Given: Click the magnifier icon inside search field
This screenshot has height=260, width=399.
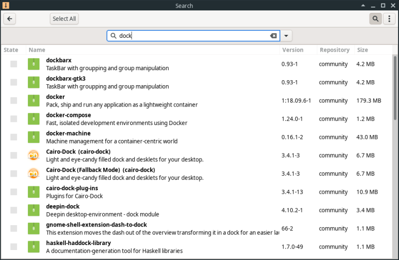Looking at the screenshot, I should [114, 36].
